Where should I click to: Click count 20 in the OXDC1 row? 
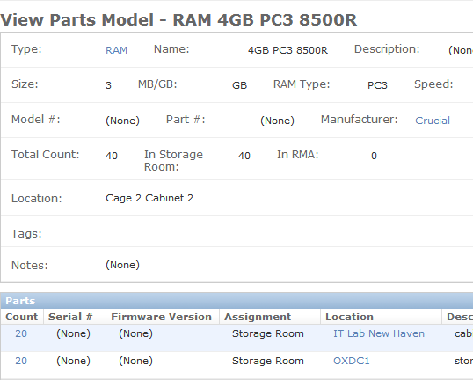[21, 361]
